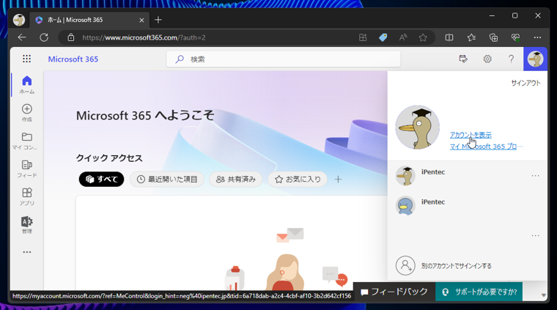Screen dimensions: 557x310
Task: Select the ホーム | Microsoft 365 tab
Action: [89, 20]
